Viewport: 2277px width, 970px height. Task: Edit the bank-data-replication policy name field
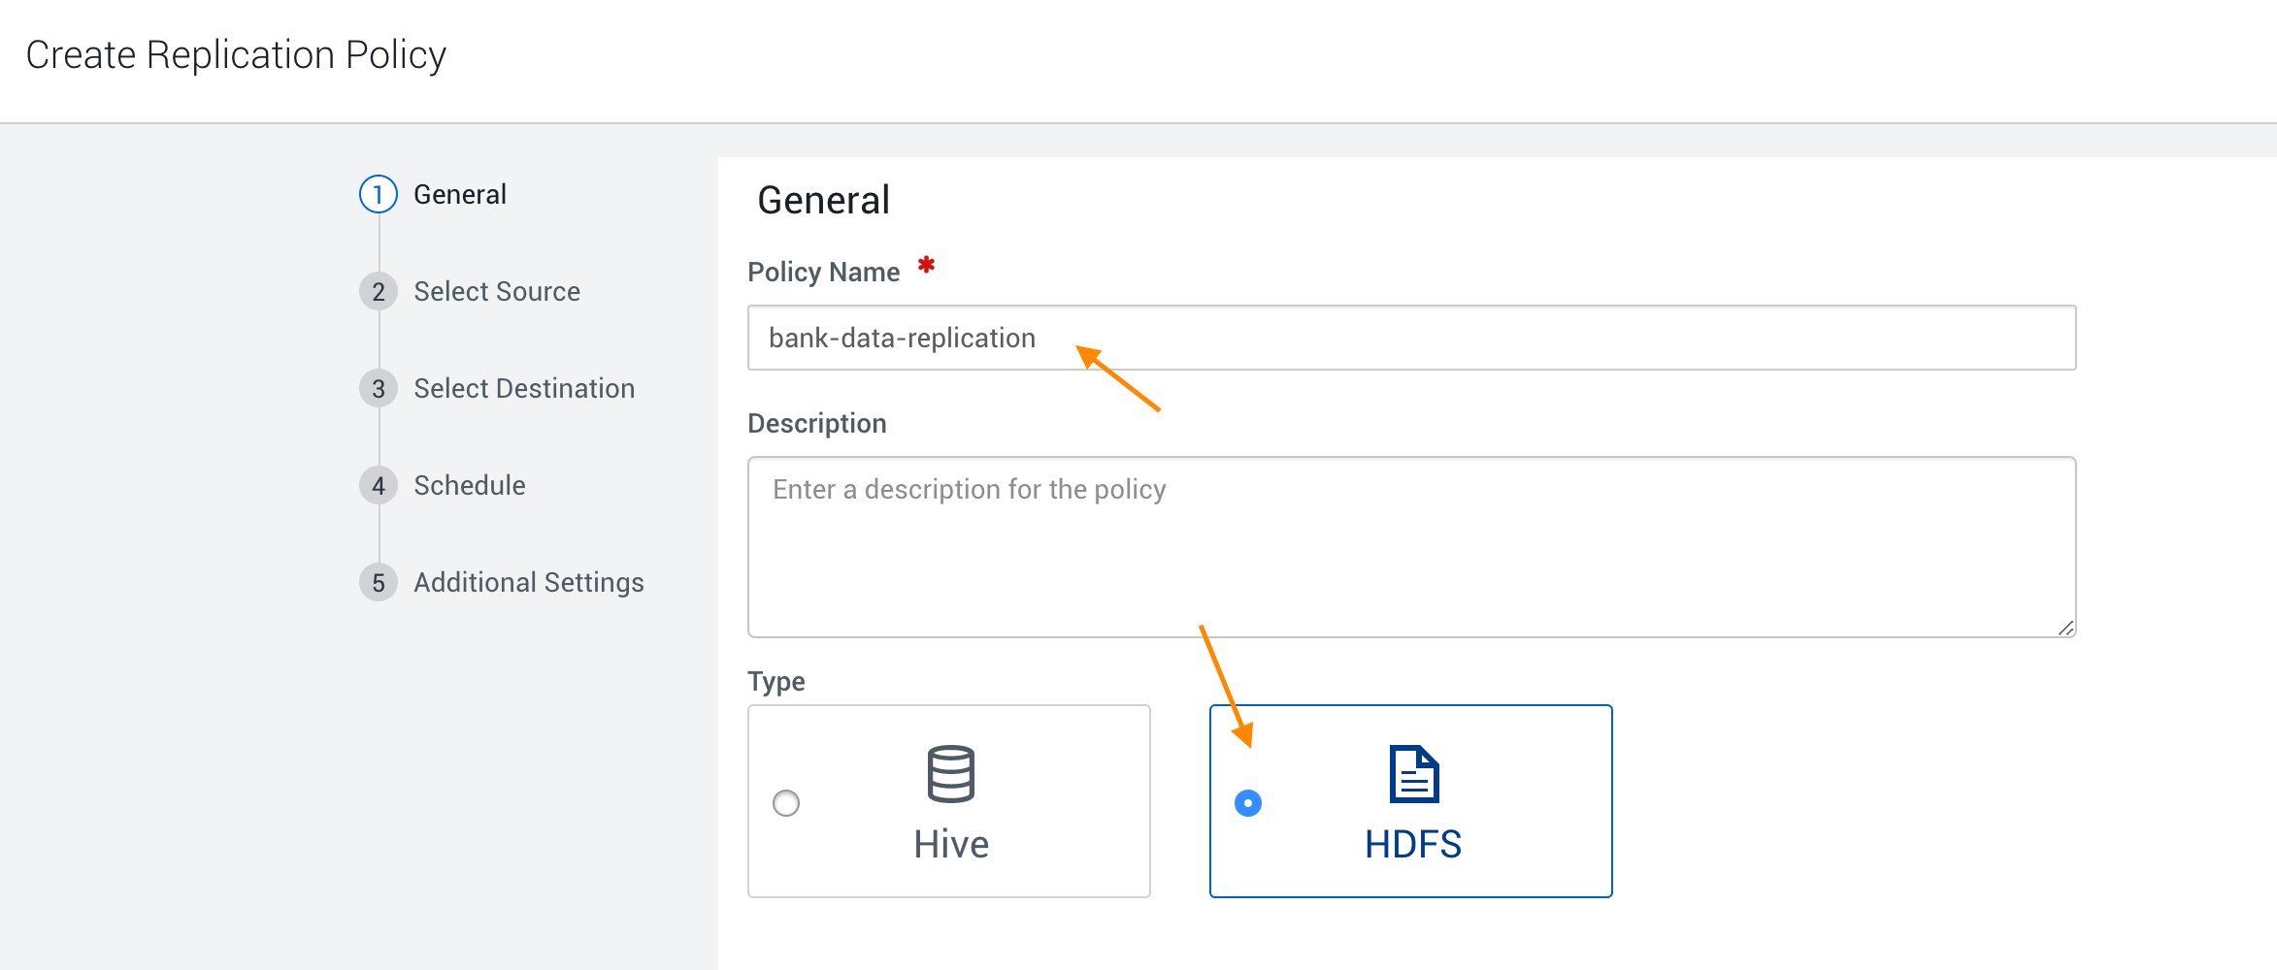(x=1407, y=338)
